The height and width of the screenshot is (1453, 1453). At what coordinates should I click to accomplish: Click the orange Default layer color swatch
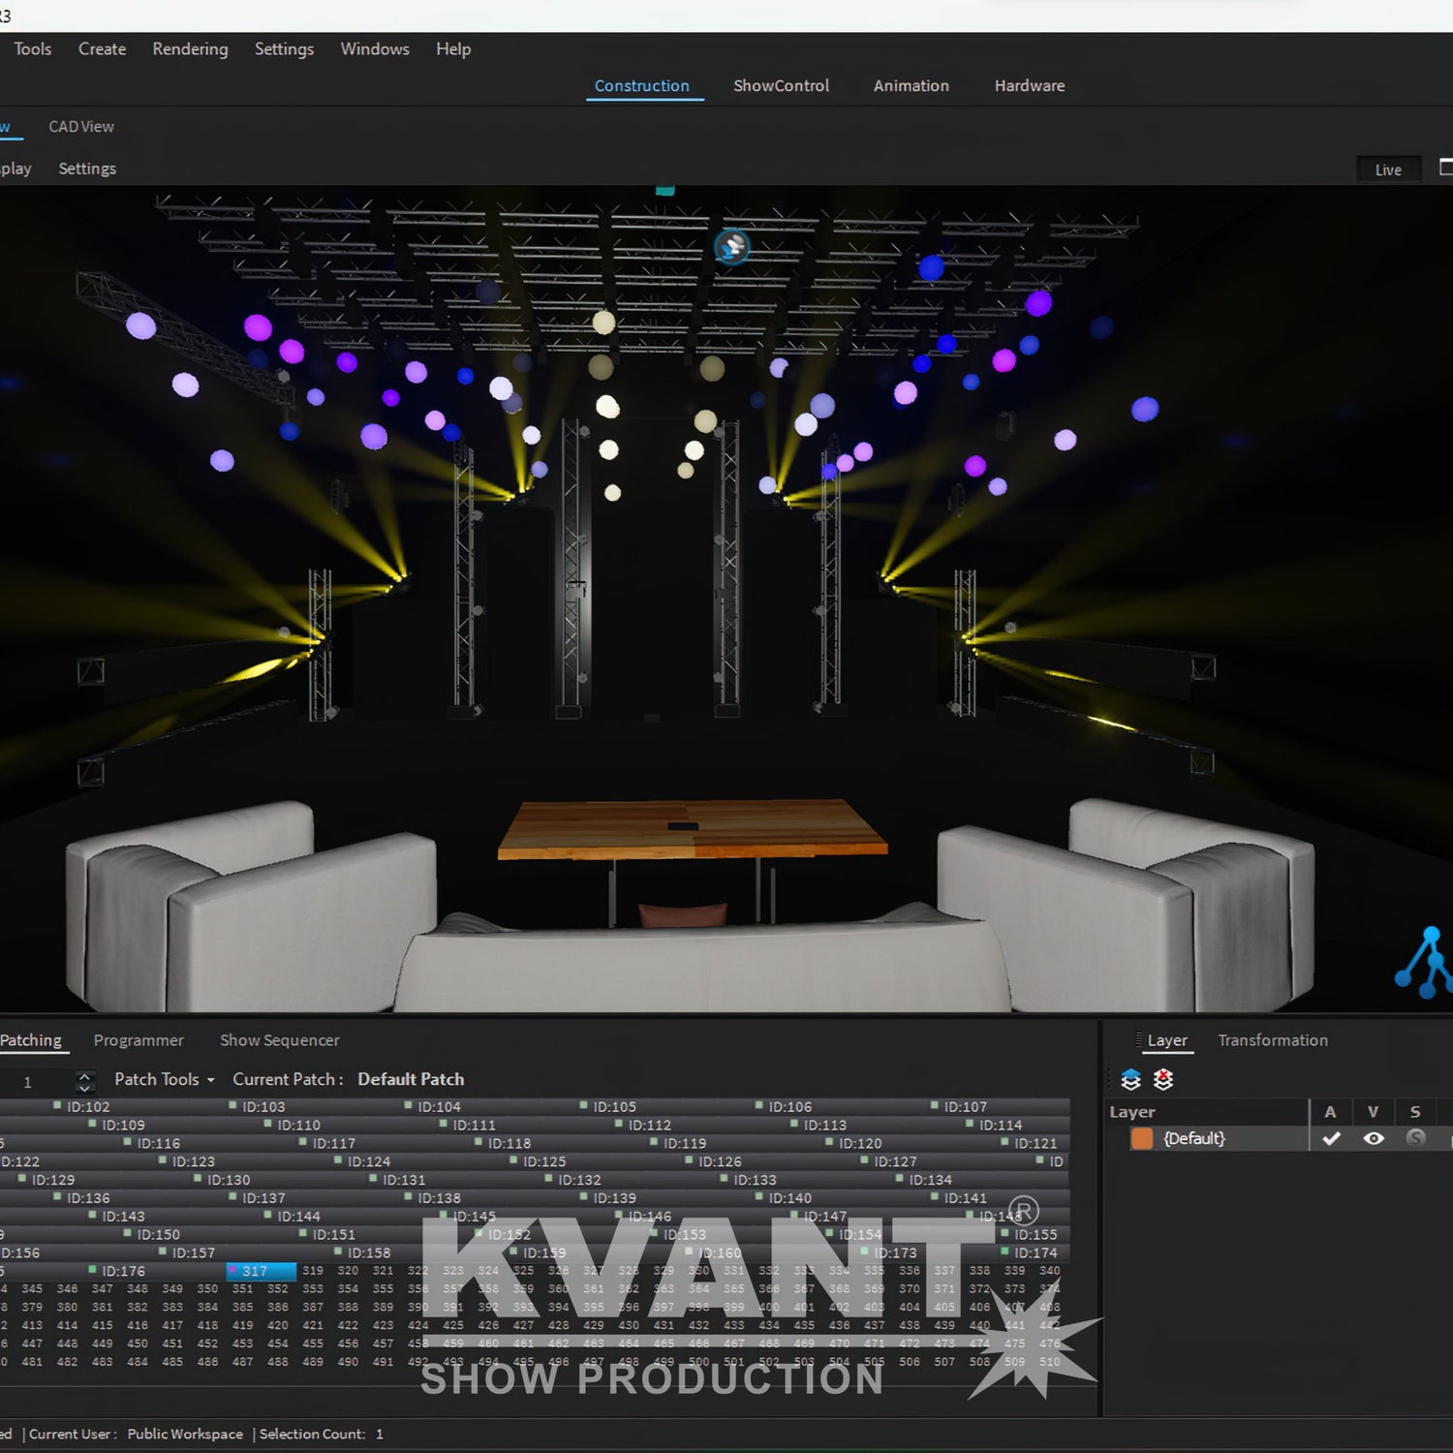click(1142, 1138)
